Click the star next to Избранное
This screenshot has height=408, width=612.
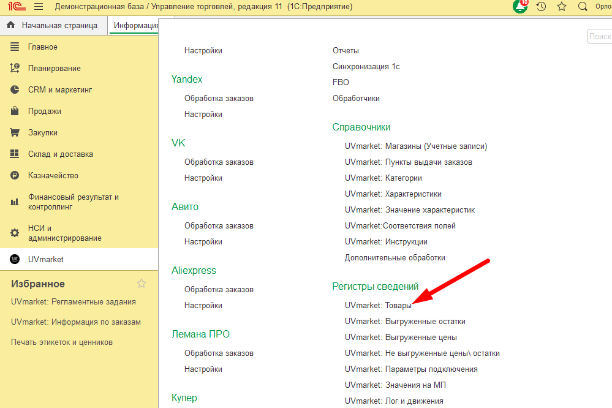tap(142, 284)
